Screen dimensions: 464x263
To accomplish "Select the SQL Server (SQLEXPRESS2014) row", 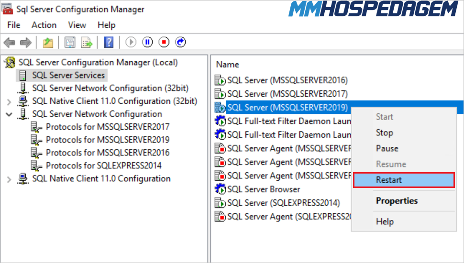I will pyautogui.click(x=284, y=203).
